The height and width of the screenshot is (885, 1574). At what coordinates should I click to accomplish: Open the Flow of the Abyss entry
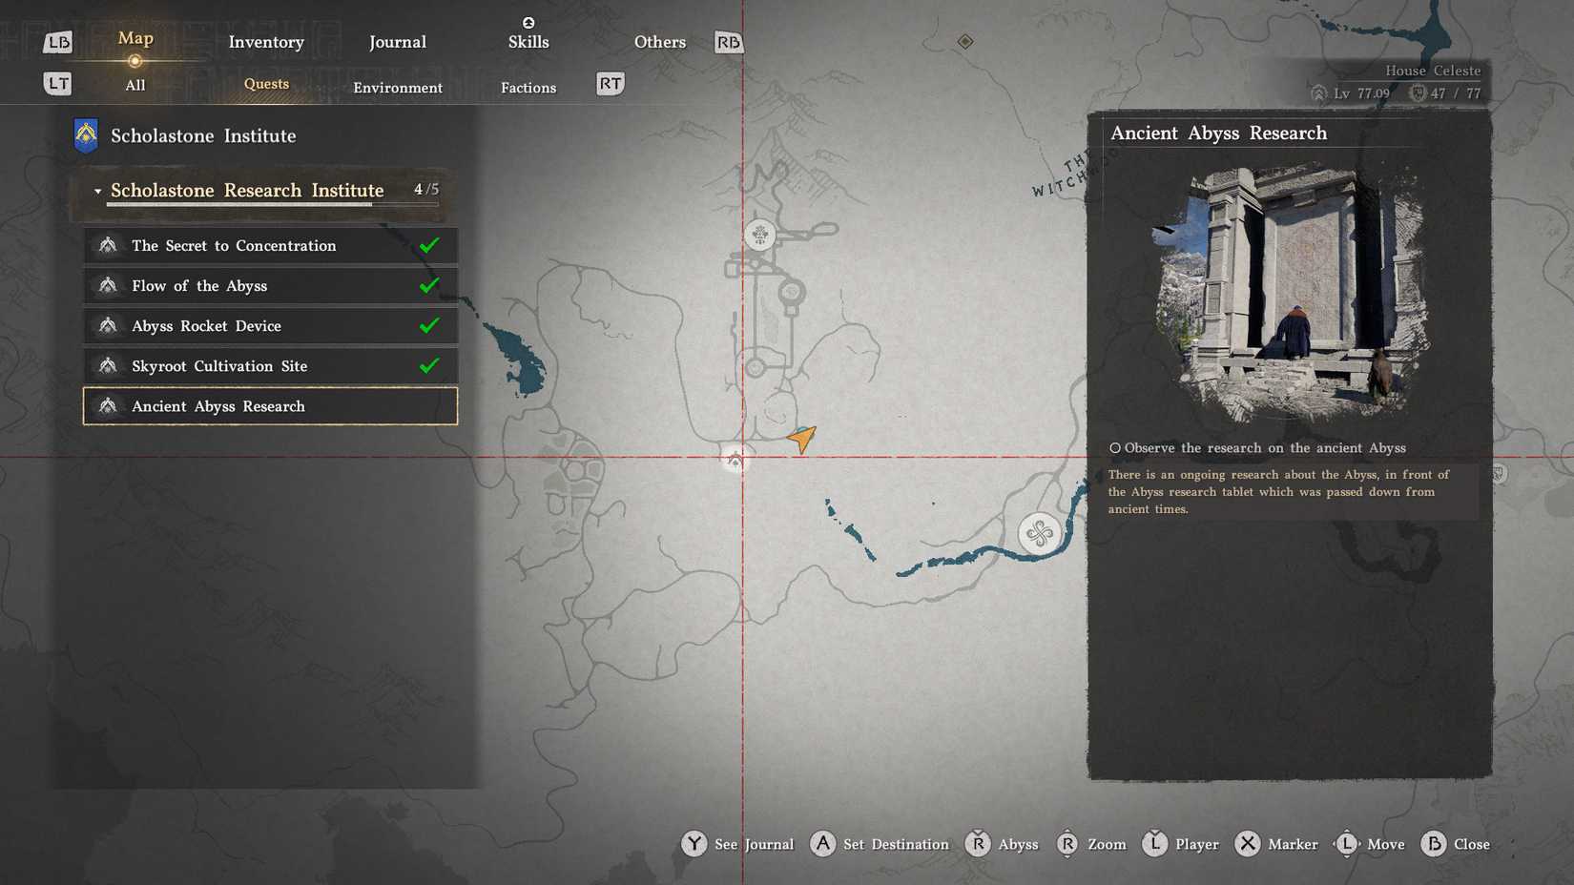[x=270, y=286]
